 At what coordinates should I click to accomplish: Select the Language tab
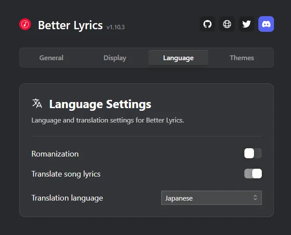(x=178, y=58)
